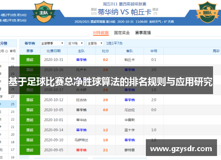Click the standings value 18

[13, 142]
